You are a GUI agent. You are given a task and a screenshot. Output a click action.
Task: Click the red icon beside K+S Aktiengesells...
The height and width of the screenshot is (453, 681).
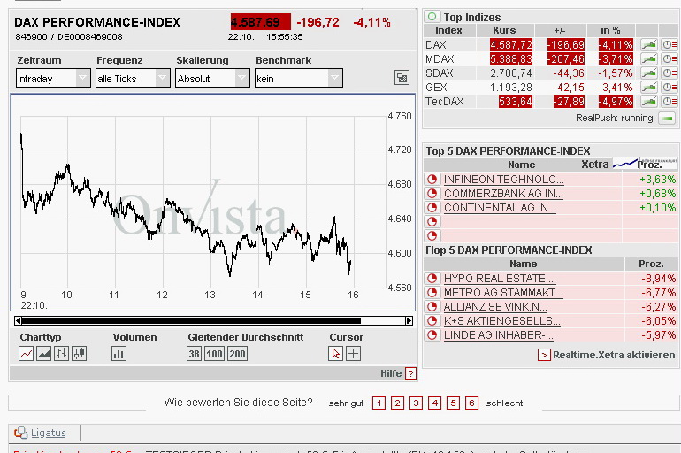[x=432, y=321]
